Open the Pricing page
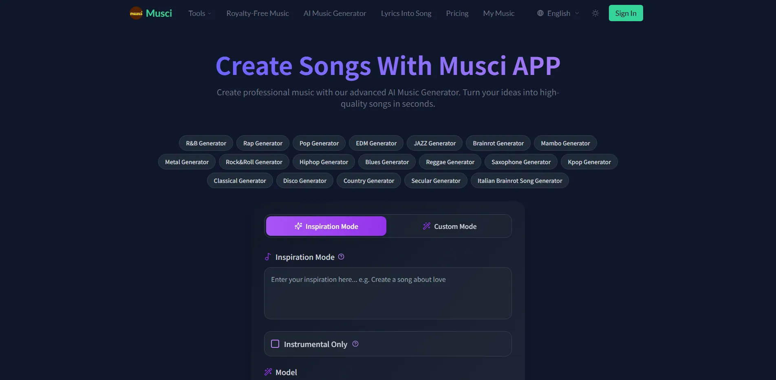Viewport: 776px width, 380px height. [x=457, y=13]
